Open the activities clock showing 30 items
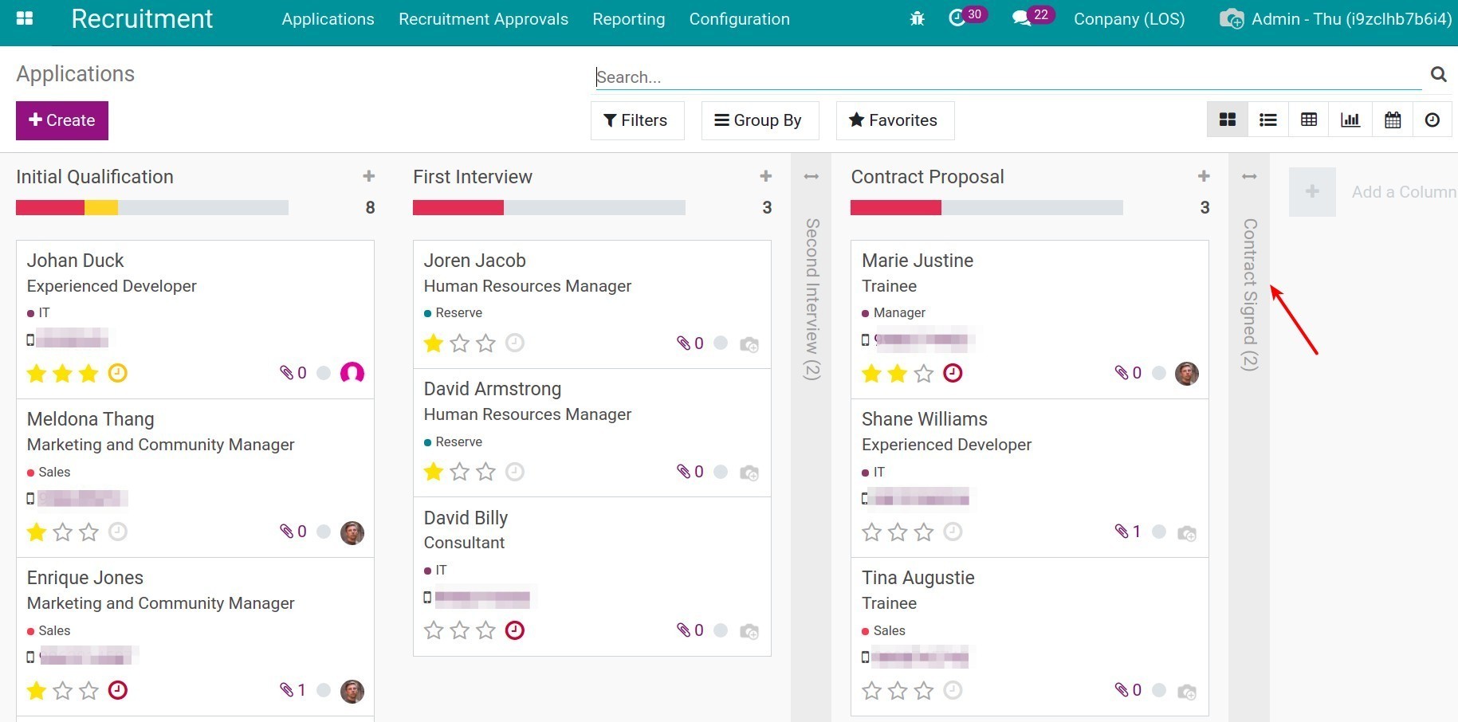The image size is (1458, 722). pyautogui.click(x=958, y=18)
